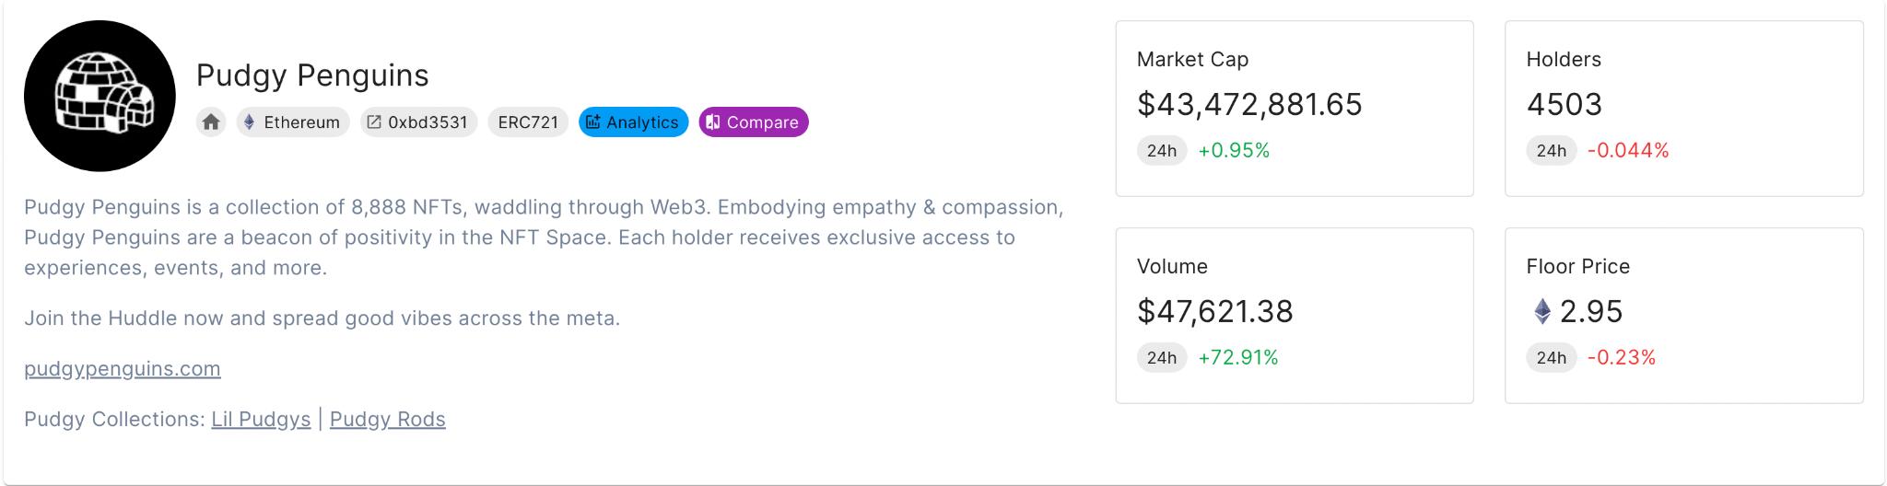Click the 24h badge under Floor Price
The image size is (1887, 486).
[1552, 358]
